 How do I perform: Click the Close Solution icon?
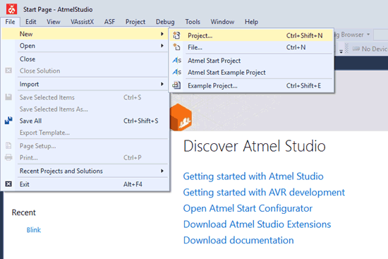point(8,71)
